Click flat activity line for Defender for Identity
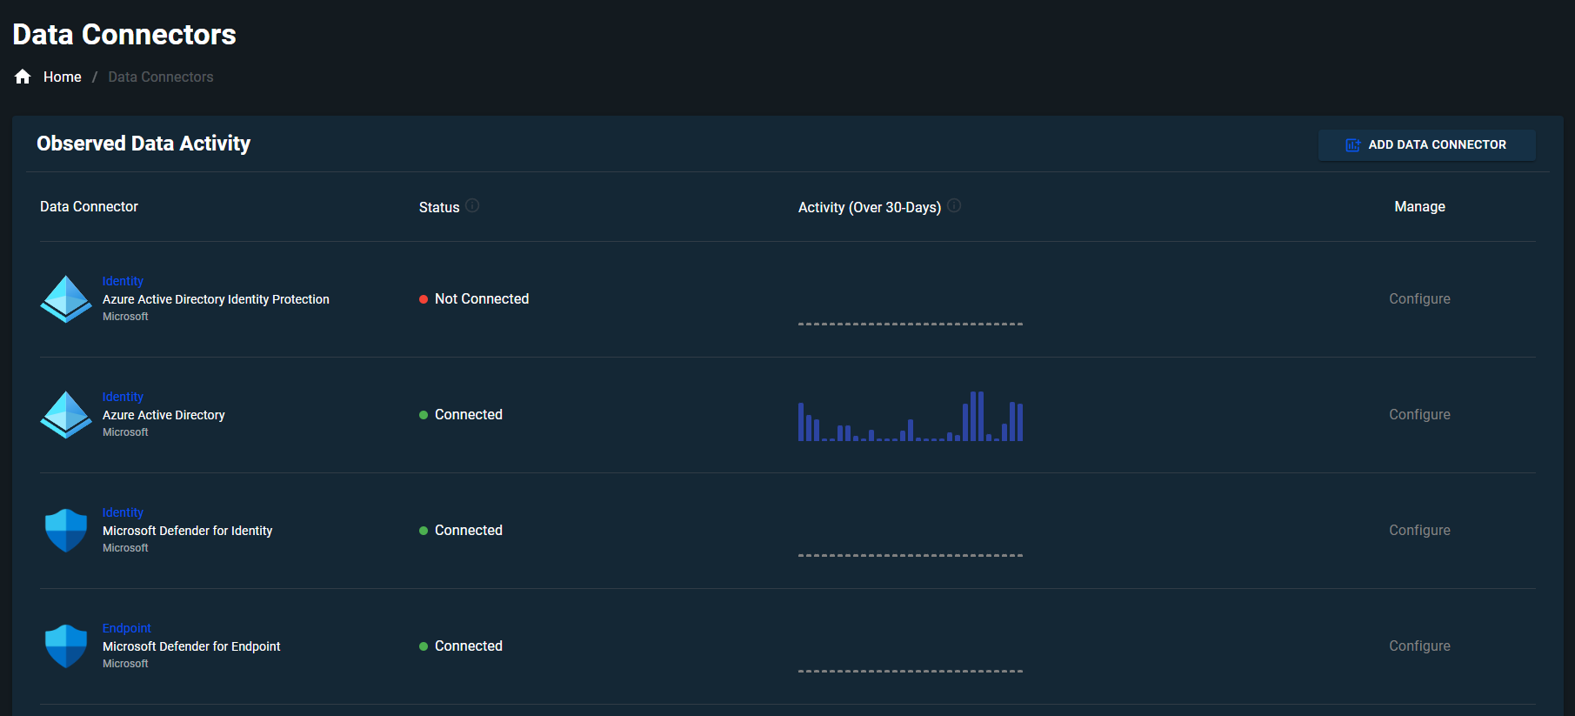The image size is (1575, 716). [x=911, y=555]
